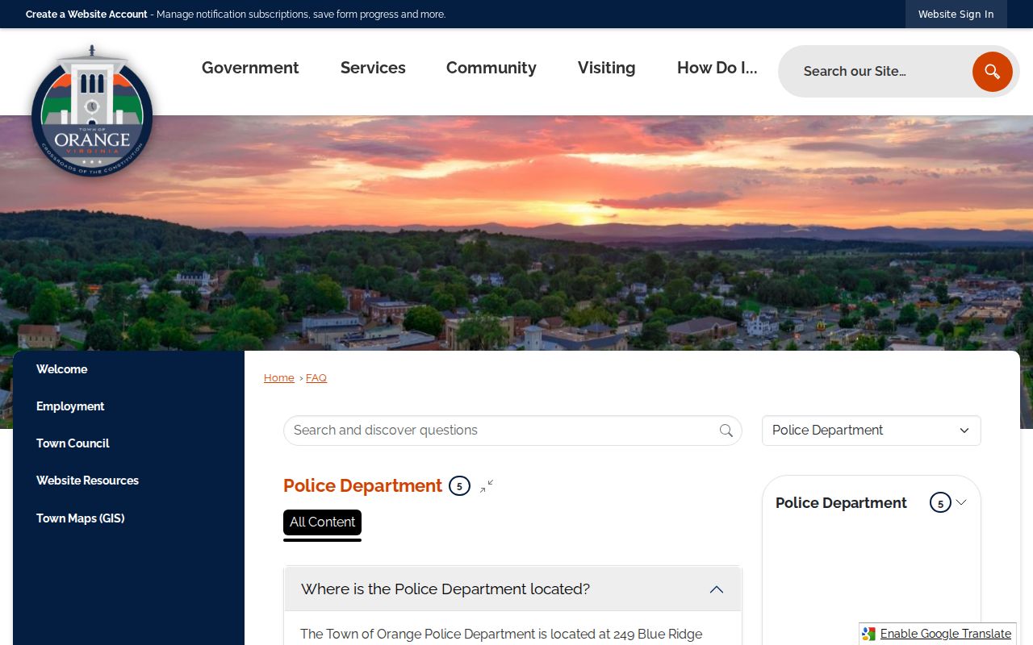Select the All Content tab
This screenshot has height=645, width=1033.
(322, 522)
